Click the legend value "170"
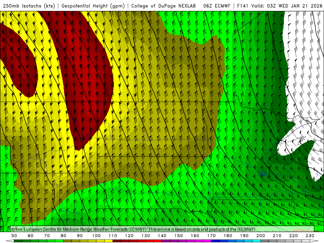This screenshot has width=324, height=243. point(211,236)
